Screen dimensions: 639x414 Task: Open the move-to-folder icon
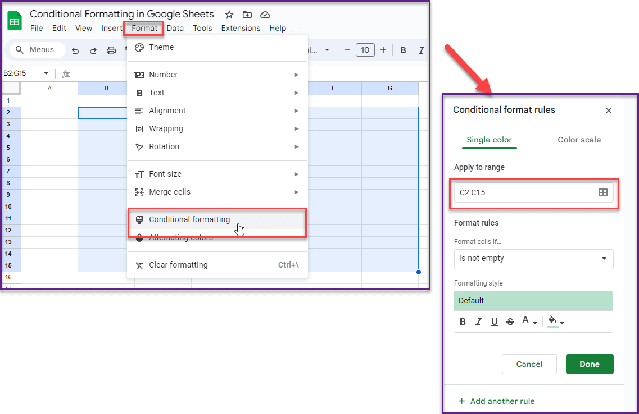point(247,14)
